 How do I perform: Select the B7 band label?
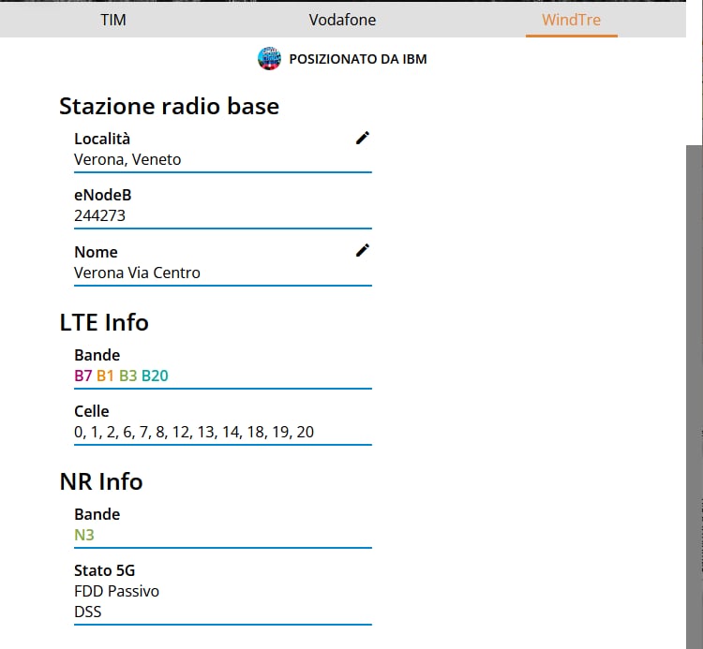click(83, 376)
